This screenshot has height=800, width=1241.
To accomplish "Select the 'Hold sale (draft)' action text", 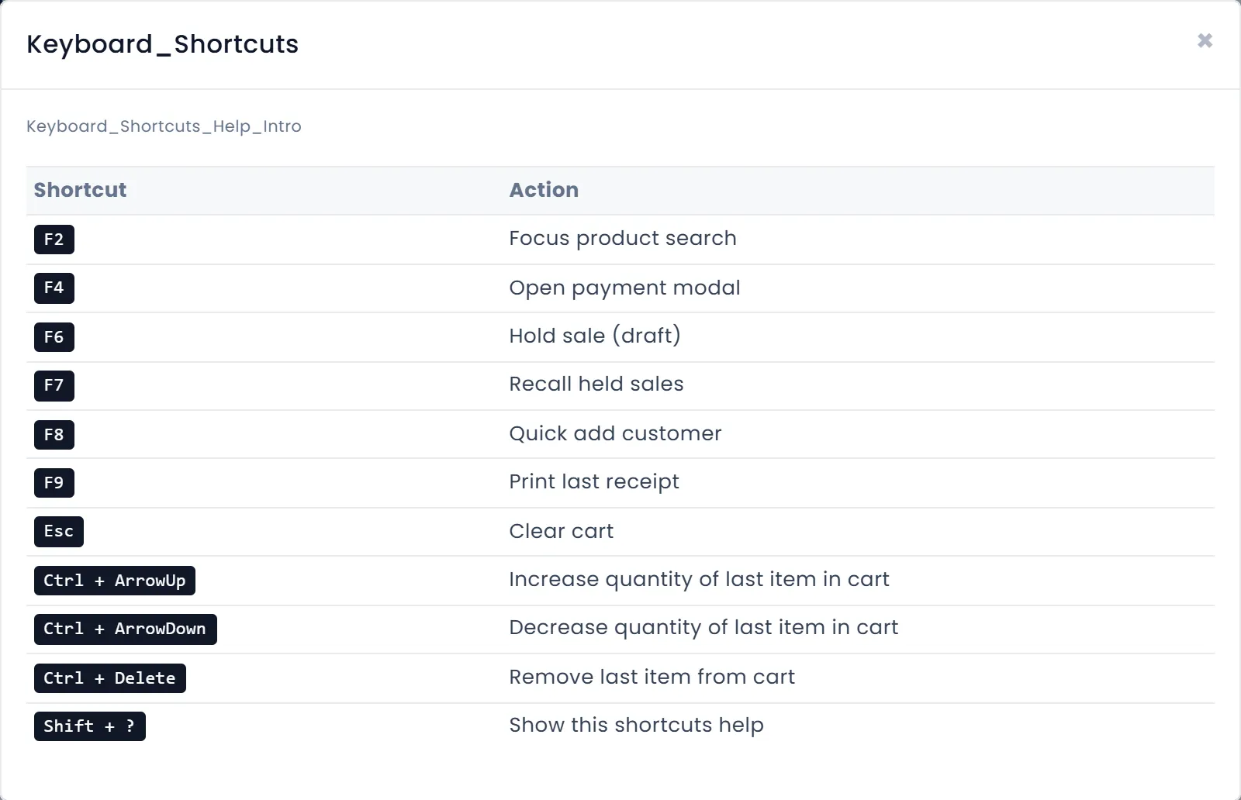I will (x=595, y=336).
